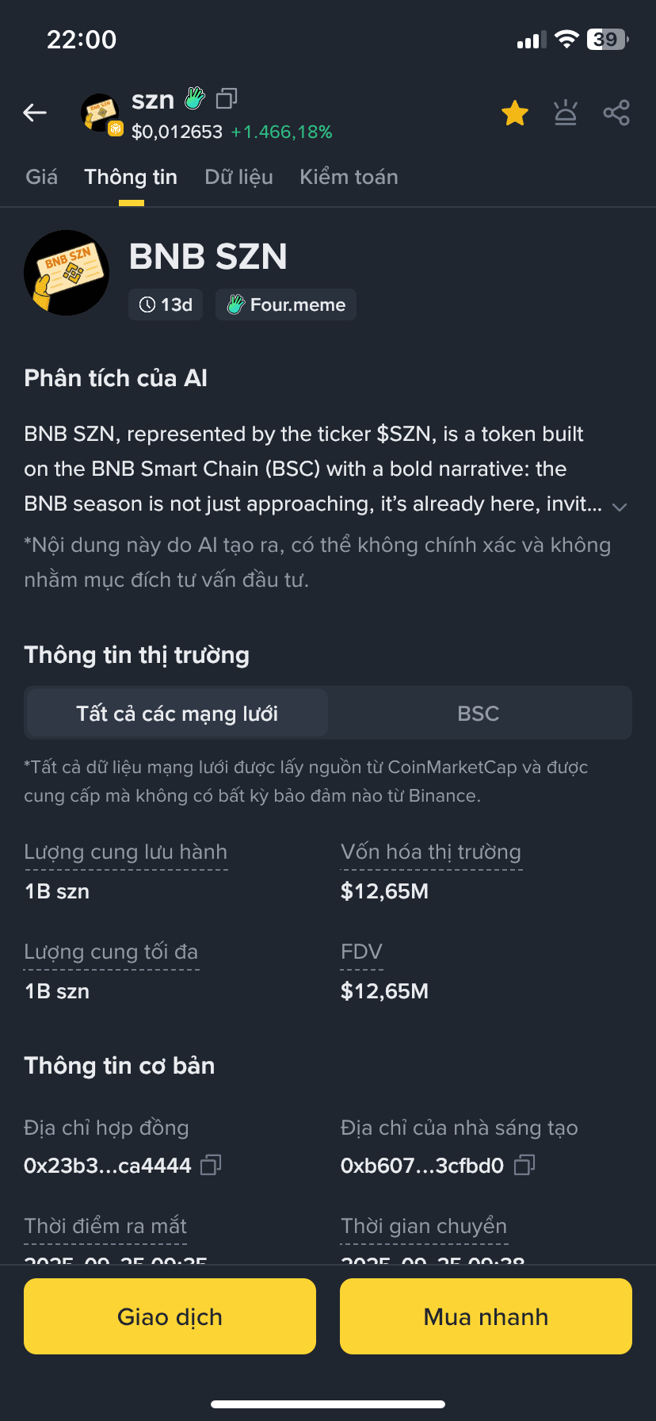The width and height of the screenshot is (656, 1421).
Task: Switch to the Giá tab
Action: (41, 177)
